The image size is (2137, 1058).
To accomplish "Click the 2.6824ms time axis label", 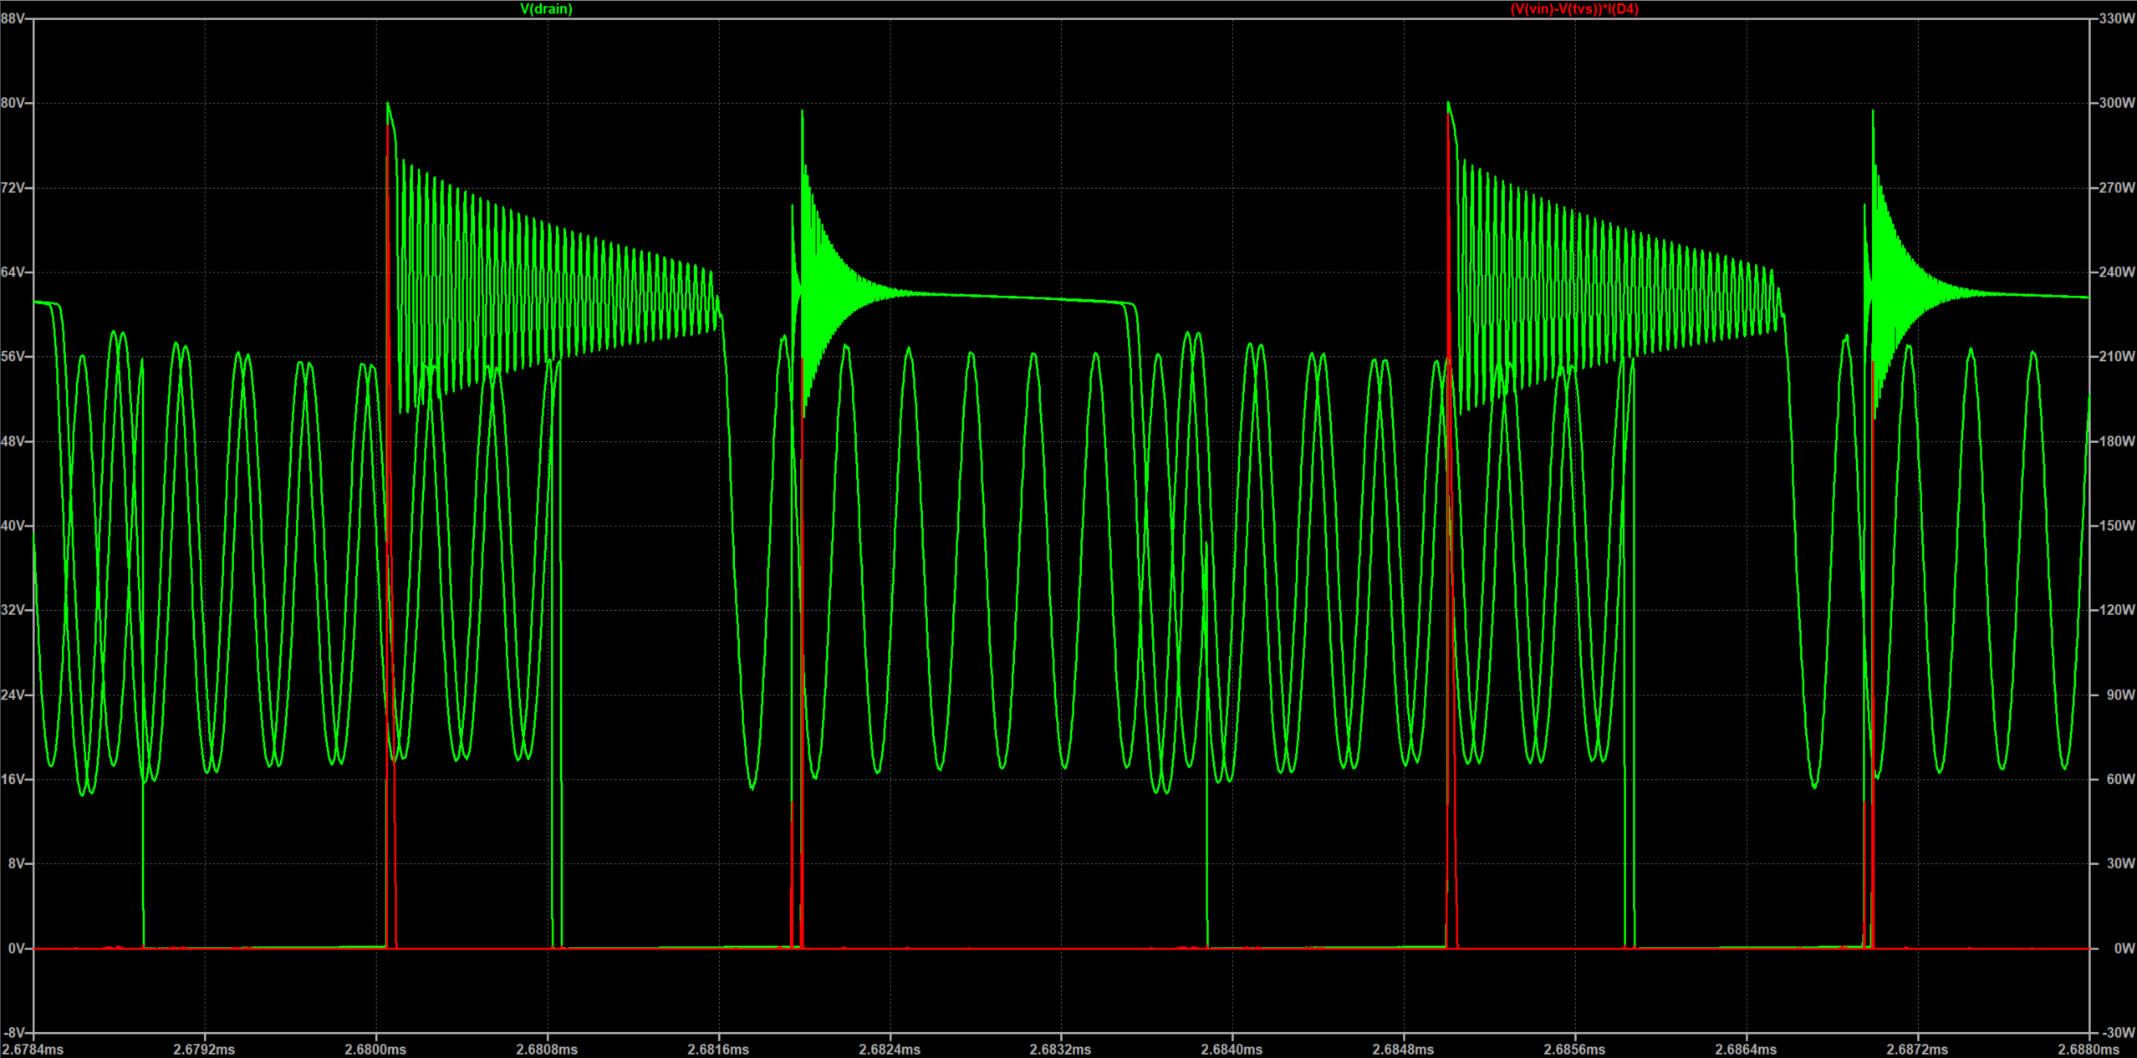I will (890, 1049).
